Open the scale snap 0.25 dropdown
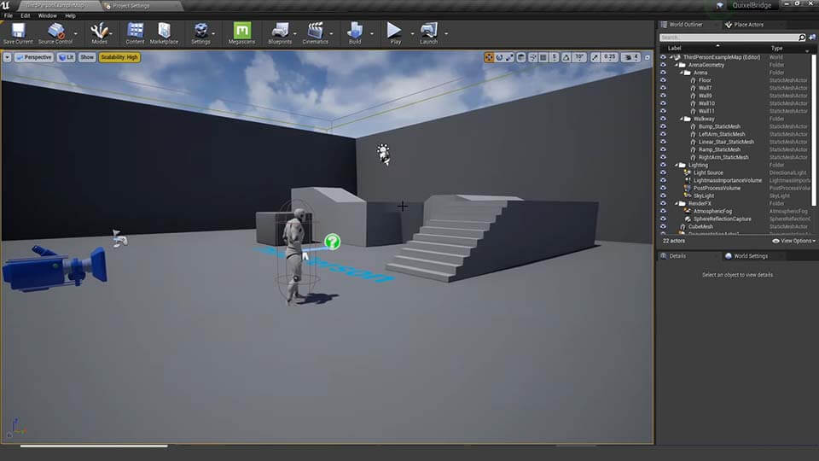 click(x=609, y=57)
